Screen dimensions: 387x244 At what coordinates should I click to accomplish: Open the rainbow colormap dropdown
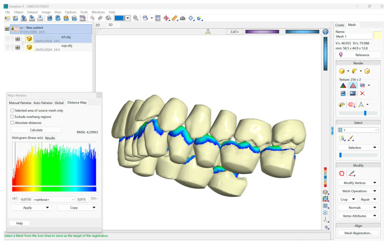click(54, 200)
